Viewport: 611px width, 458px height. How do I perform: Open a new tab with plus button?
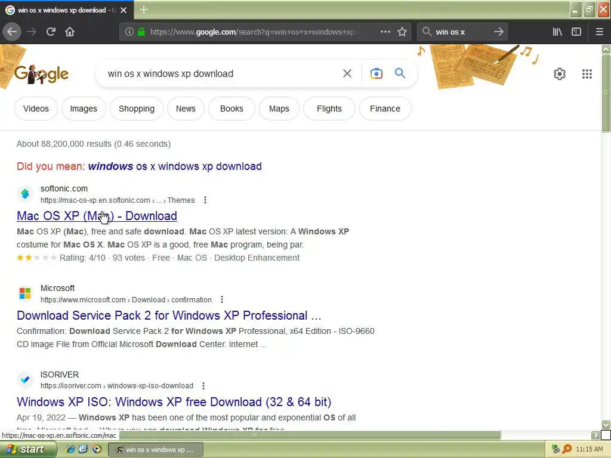144,10
